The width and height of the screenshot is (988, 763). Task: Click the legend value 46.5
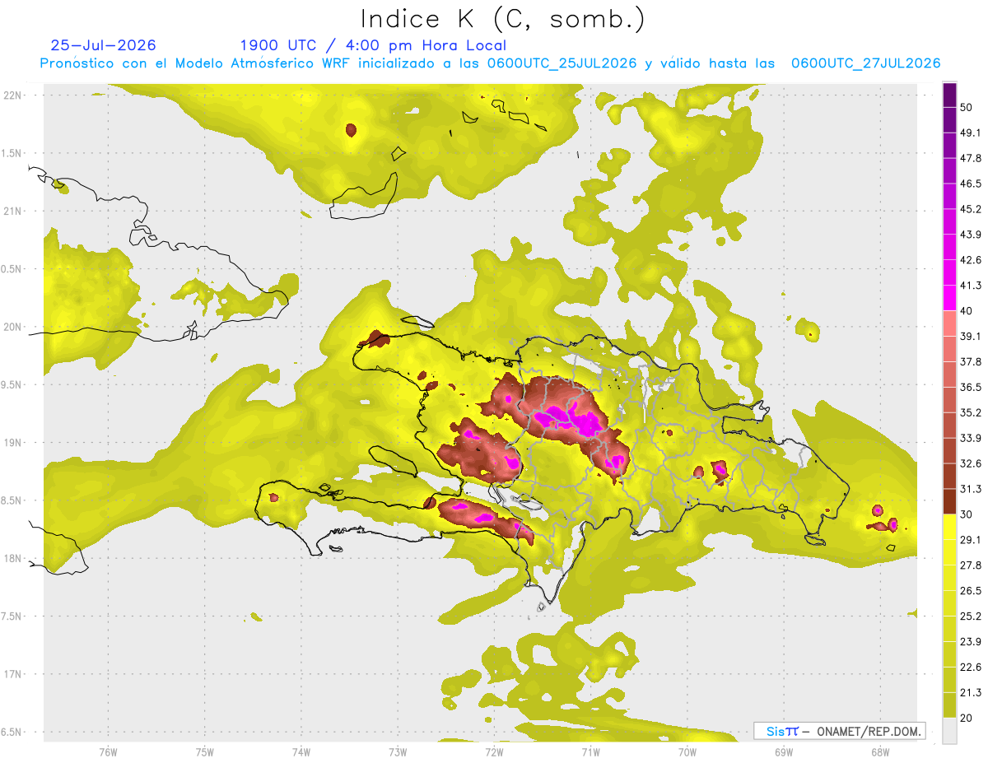pos(971,184)
